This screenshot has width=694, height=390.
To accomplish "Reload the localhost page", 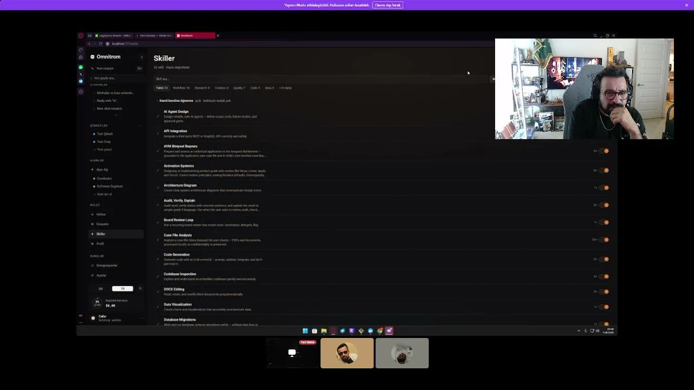I will [100, 43].
